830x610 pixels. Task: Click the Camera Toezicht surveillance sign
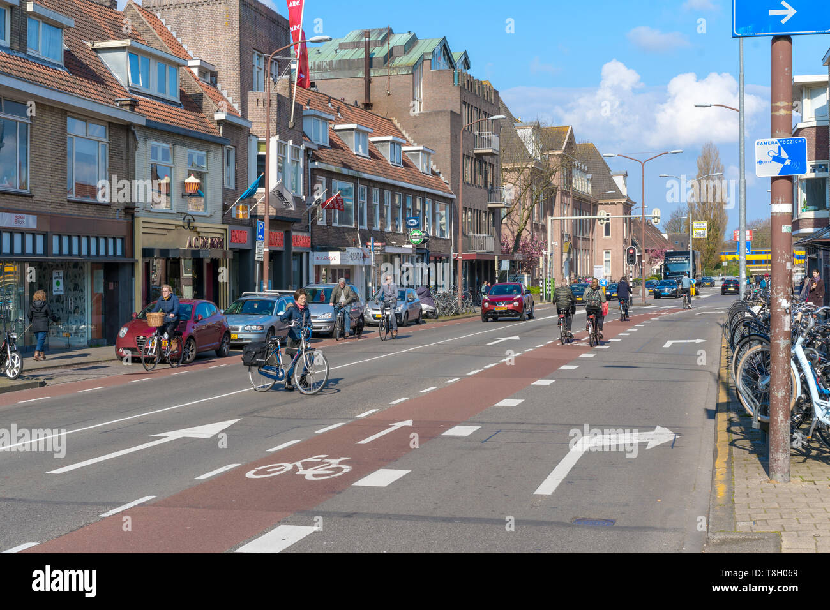coord(780,157)
